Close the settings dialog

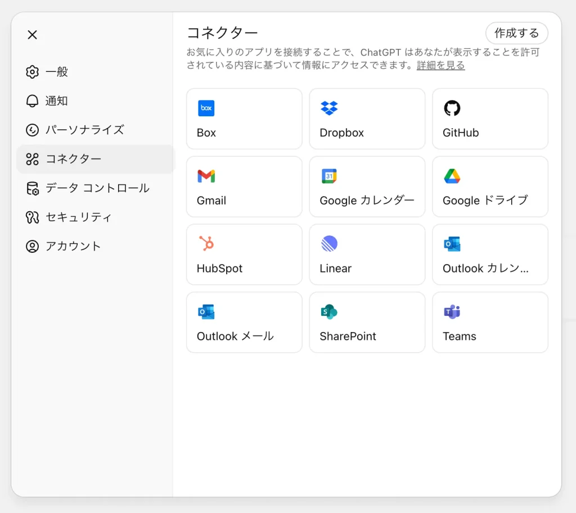[x=32, y=35]
